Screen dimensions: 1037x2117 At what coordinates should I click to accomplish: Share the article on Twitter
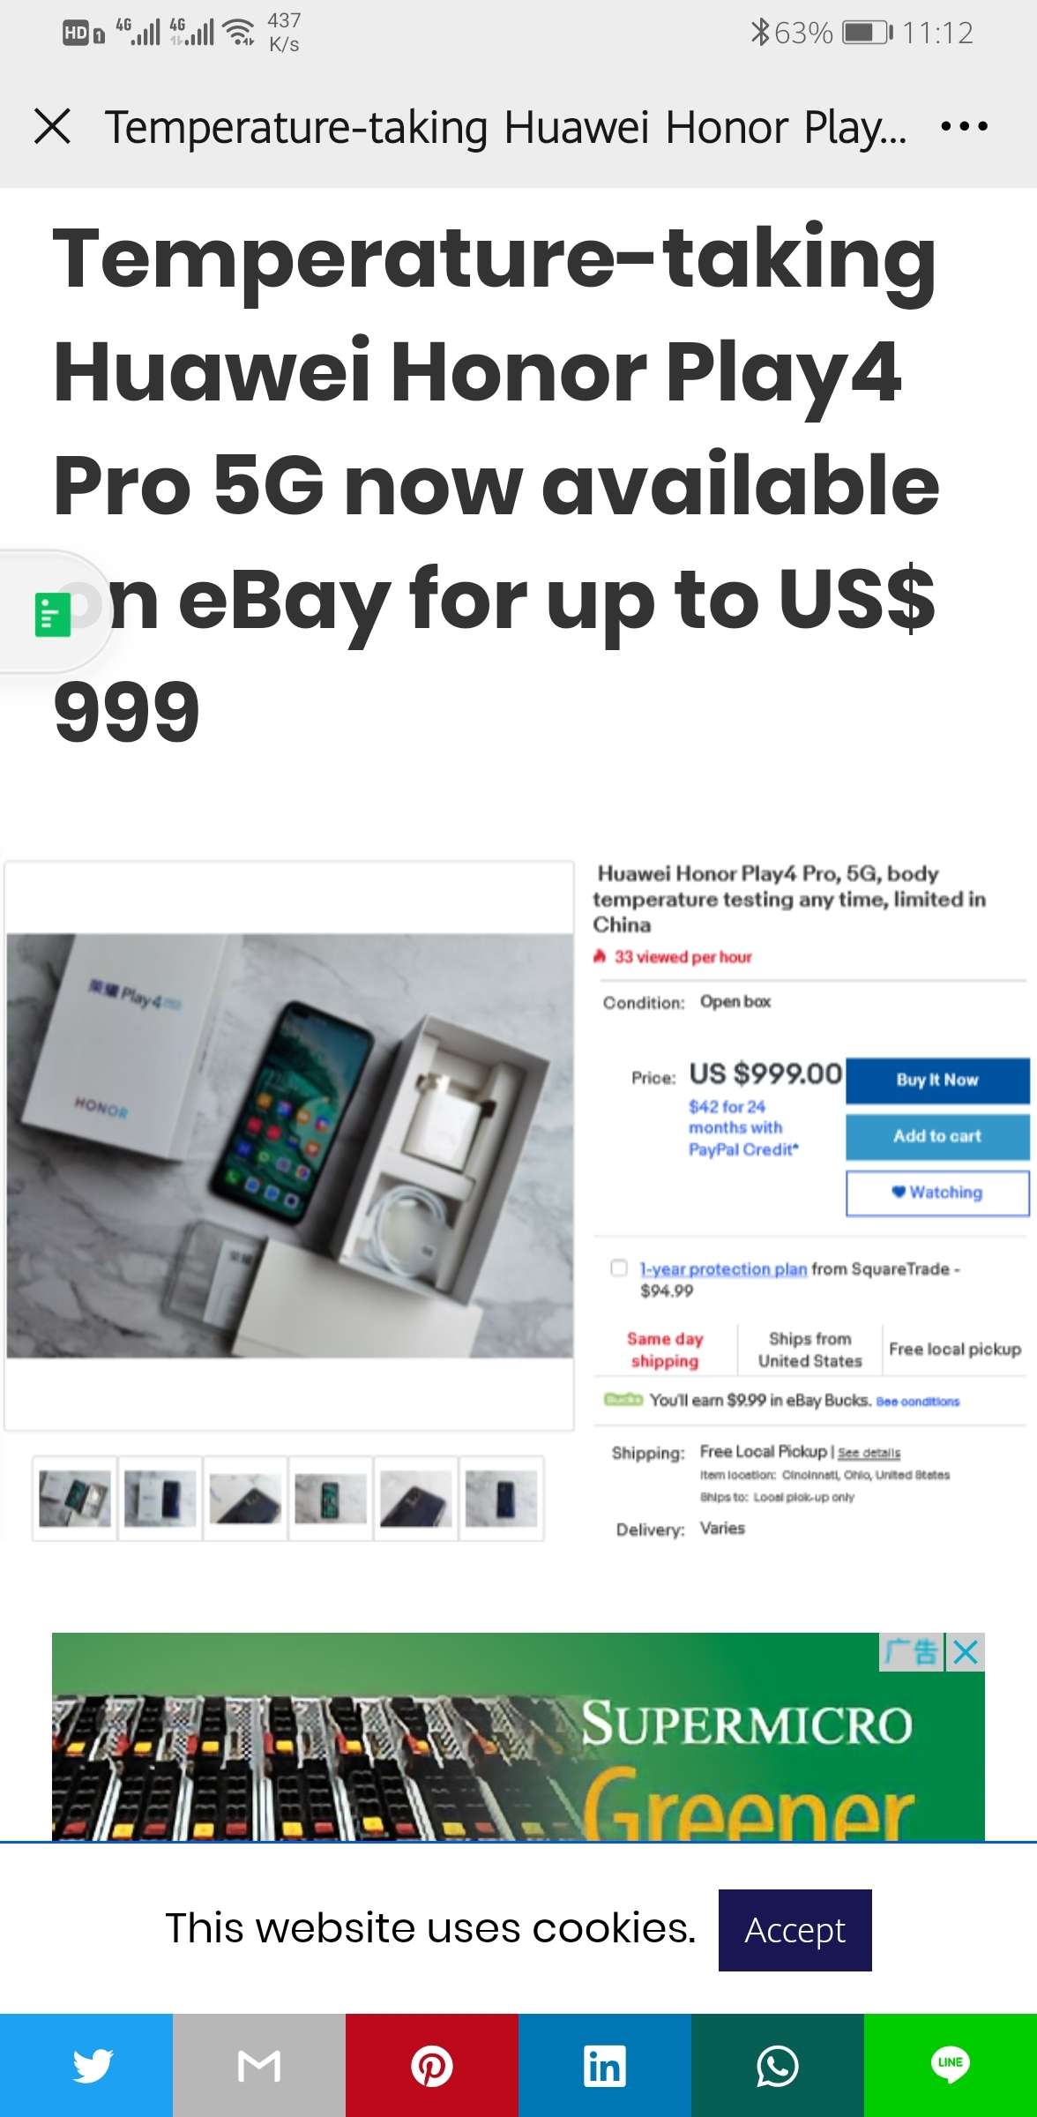pyautogui.click(x=86, y=2065)
